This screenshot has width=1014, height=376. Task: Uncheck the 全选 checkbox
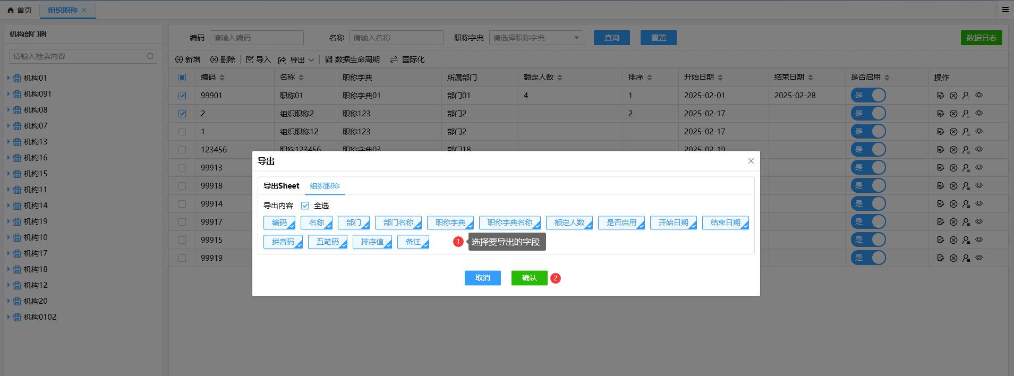[305, 206]
